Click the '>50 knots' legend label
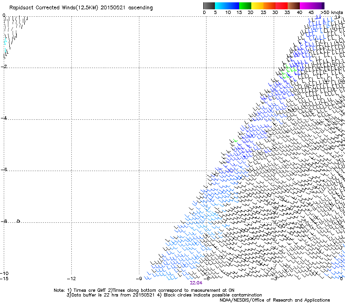The width and height of the screenshot is (345, 303). coord(332,13)
